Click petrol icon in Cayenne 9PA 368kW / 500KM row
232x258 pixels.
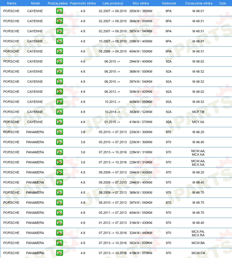coord(59,21)
